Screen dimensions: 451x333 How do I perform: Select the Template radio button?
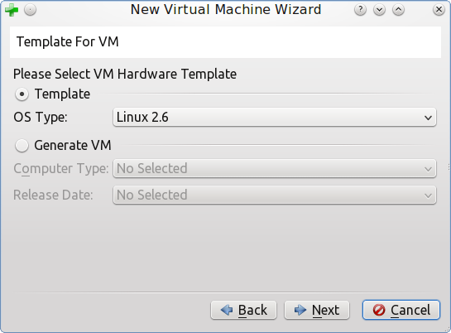[x=22, y=94]
